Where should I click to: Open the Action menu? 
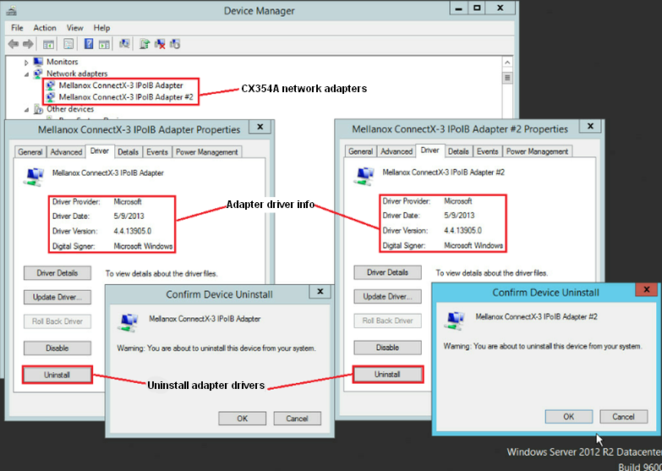click(x=45, y=28)
